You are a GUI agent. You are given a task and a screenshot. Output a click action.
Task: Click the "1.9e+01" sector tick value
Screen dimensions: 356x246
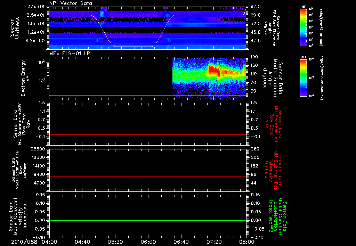[36, 24]
